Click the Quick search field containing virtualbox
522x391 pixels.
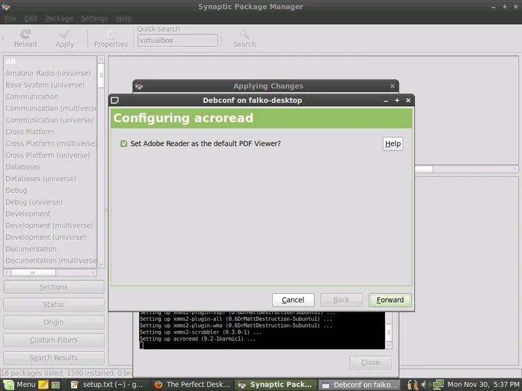177,40
